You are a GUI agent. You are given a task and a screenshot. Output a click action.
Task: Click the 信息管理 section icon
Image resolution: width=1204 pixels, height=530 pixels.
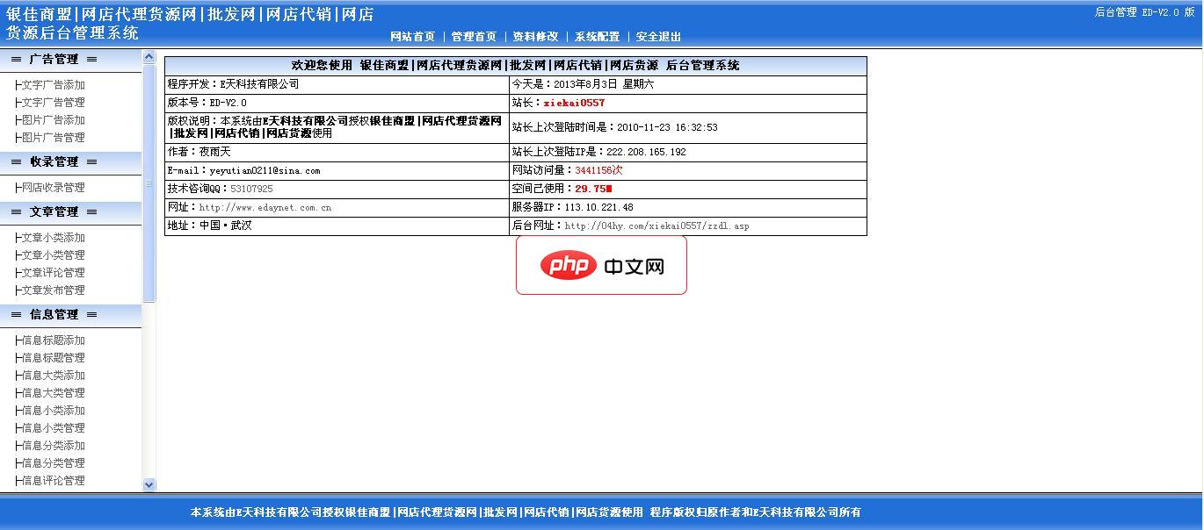[x=16, y=313]
